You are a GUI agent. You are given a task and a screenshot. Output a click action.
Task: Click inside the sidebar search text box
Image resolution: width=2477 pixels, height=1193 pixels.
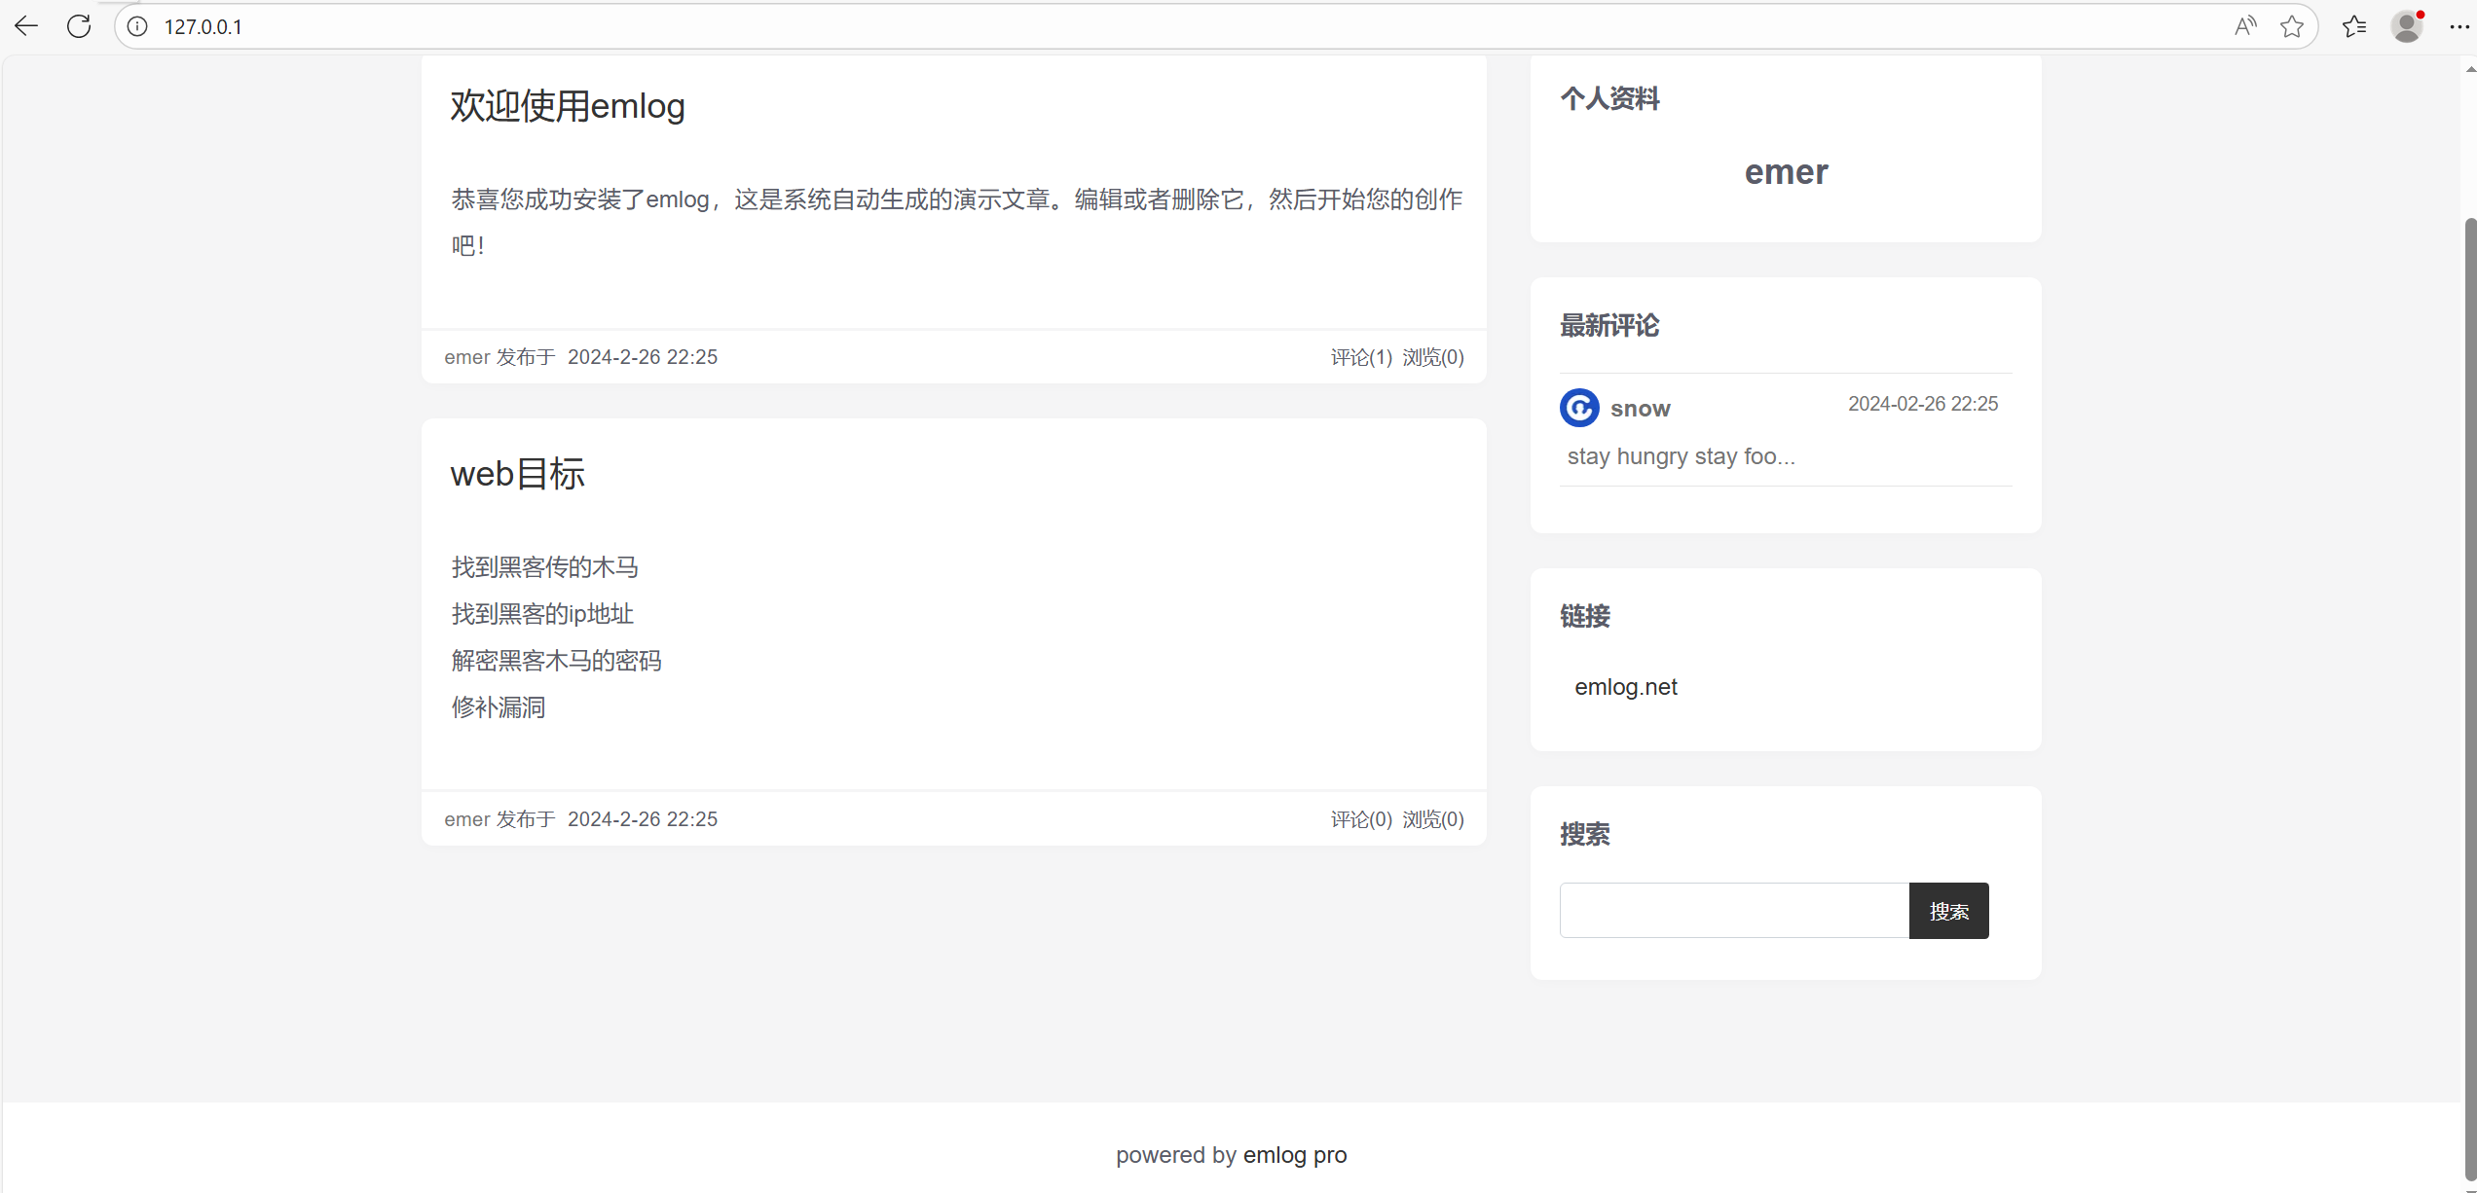pyautogui.click(x=1734, y=911)
